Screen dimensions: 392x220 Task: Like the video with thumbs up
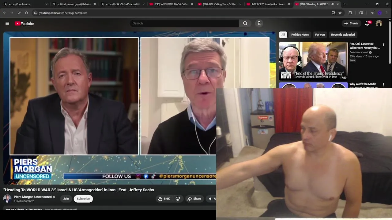[164, 199]
